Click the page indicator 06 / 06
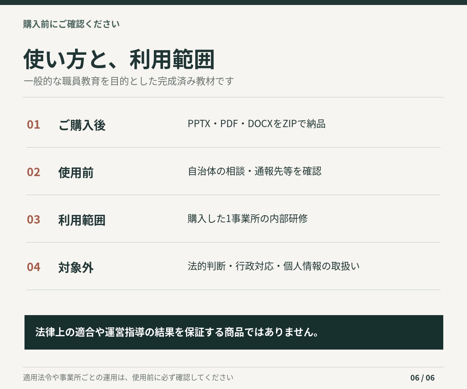 coord(423,378)
